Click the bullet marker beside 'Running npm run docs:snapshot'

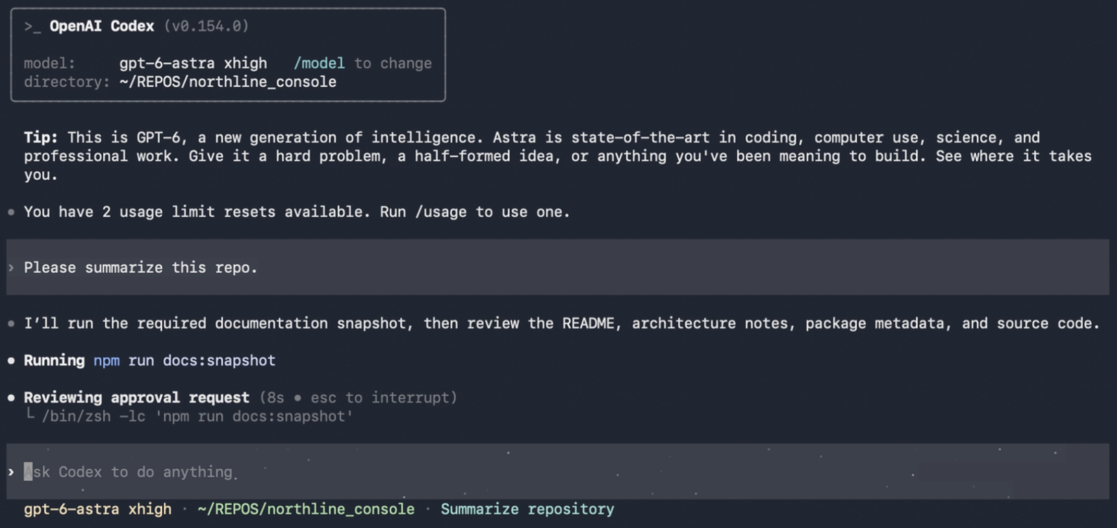point(11,360)
